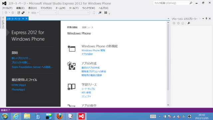Open the ツール(T) menu
This screenshot has height=120, width=213.
(74, 8)
